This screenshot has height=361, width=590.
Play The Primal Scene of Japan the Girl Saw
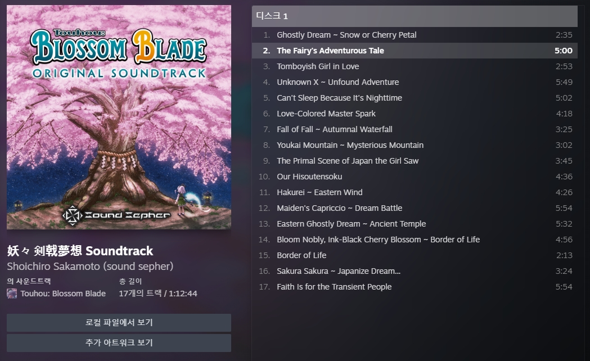[x=415, y=161]
